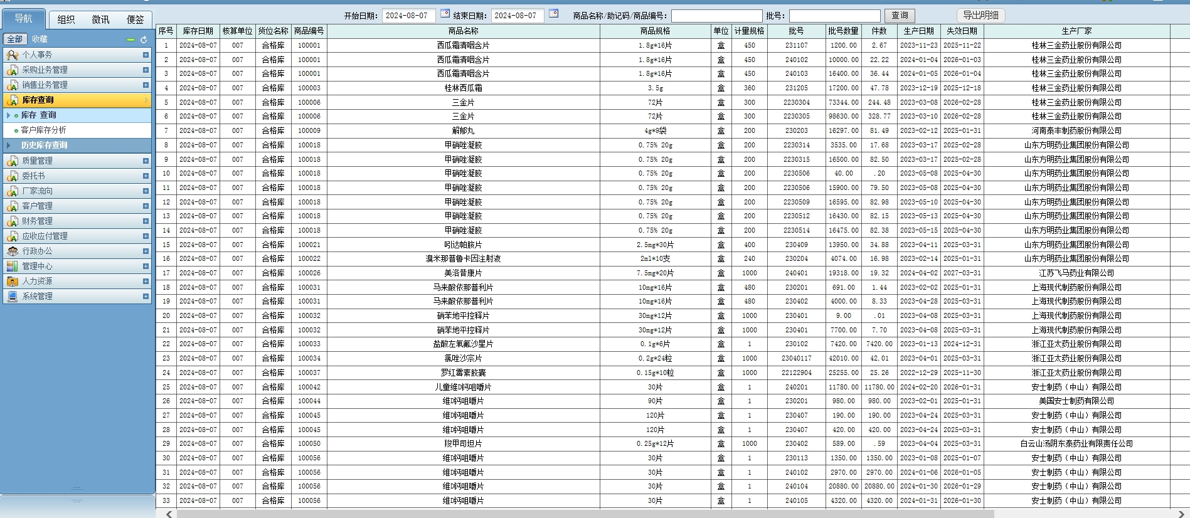The image size is (1190, 518).
Task: Switch to the 导航 tab
Action: (24, 19)
